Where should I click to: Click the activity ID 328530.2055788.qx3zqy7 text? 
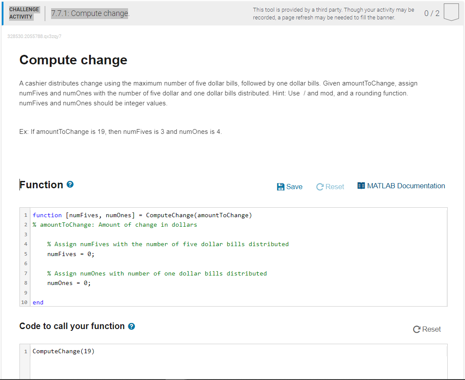(34, 36)
